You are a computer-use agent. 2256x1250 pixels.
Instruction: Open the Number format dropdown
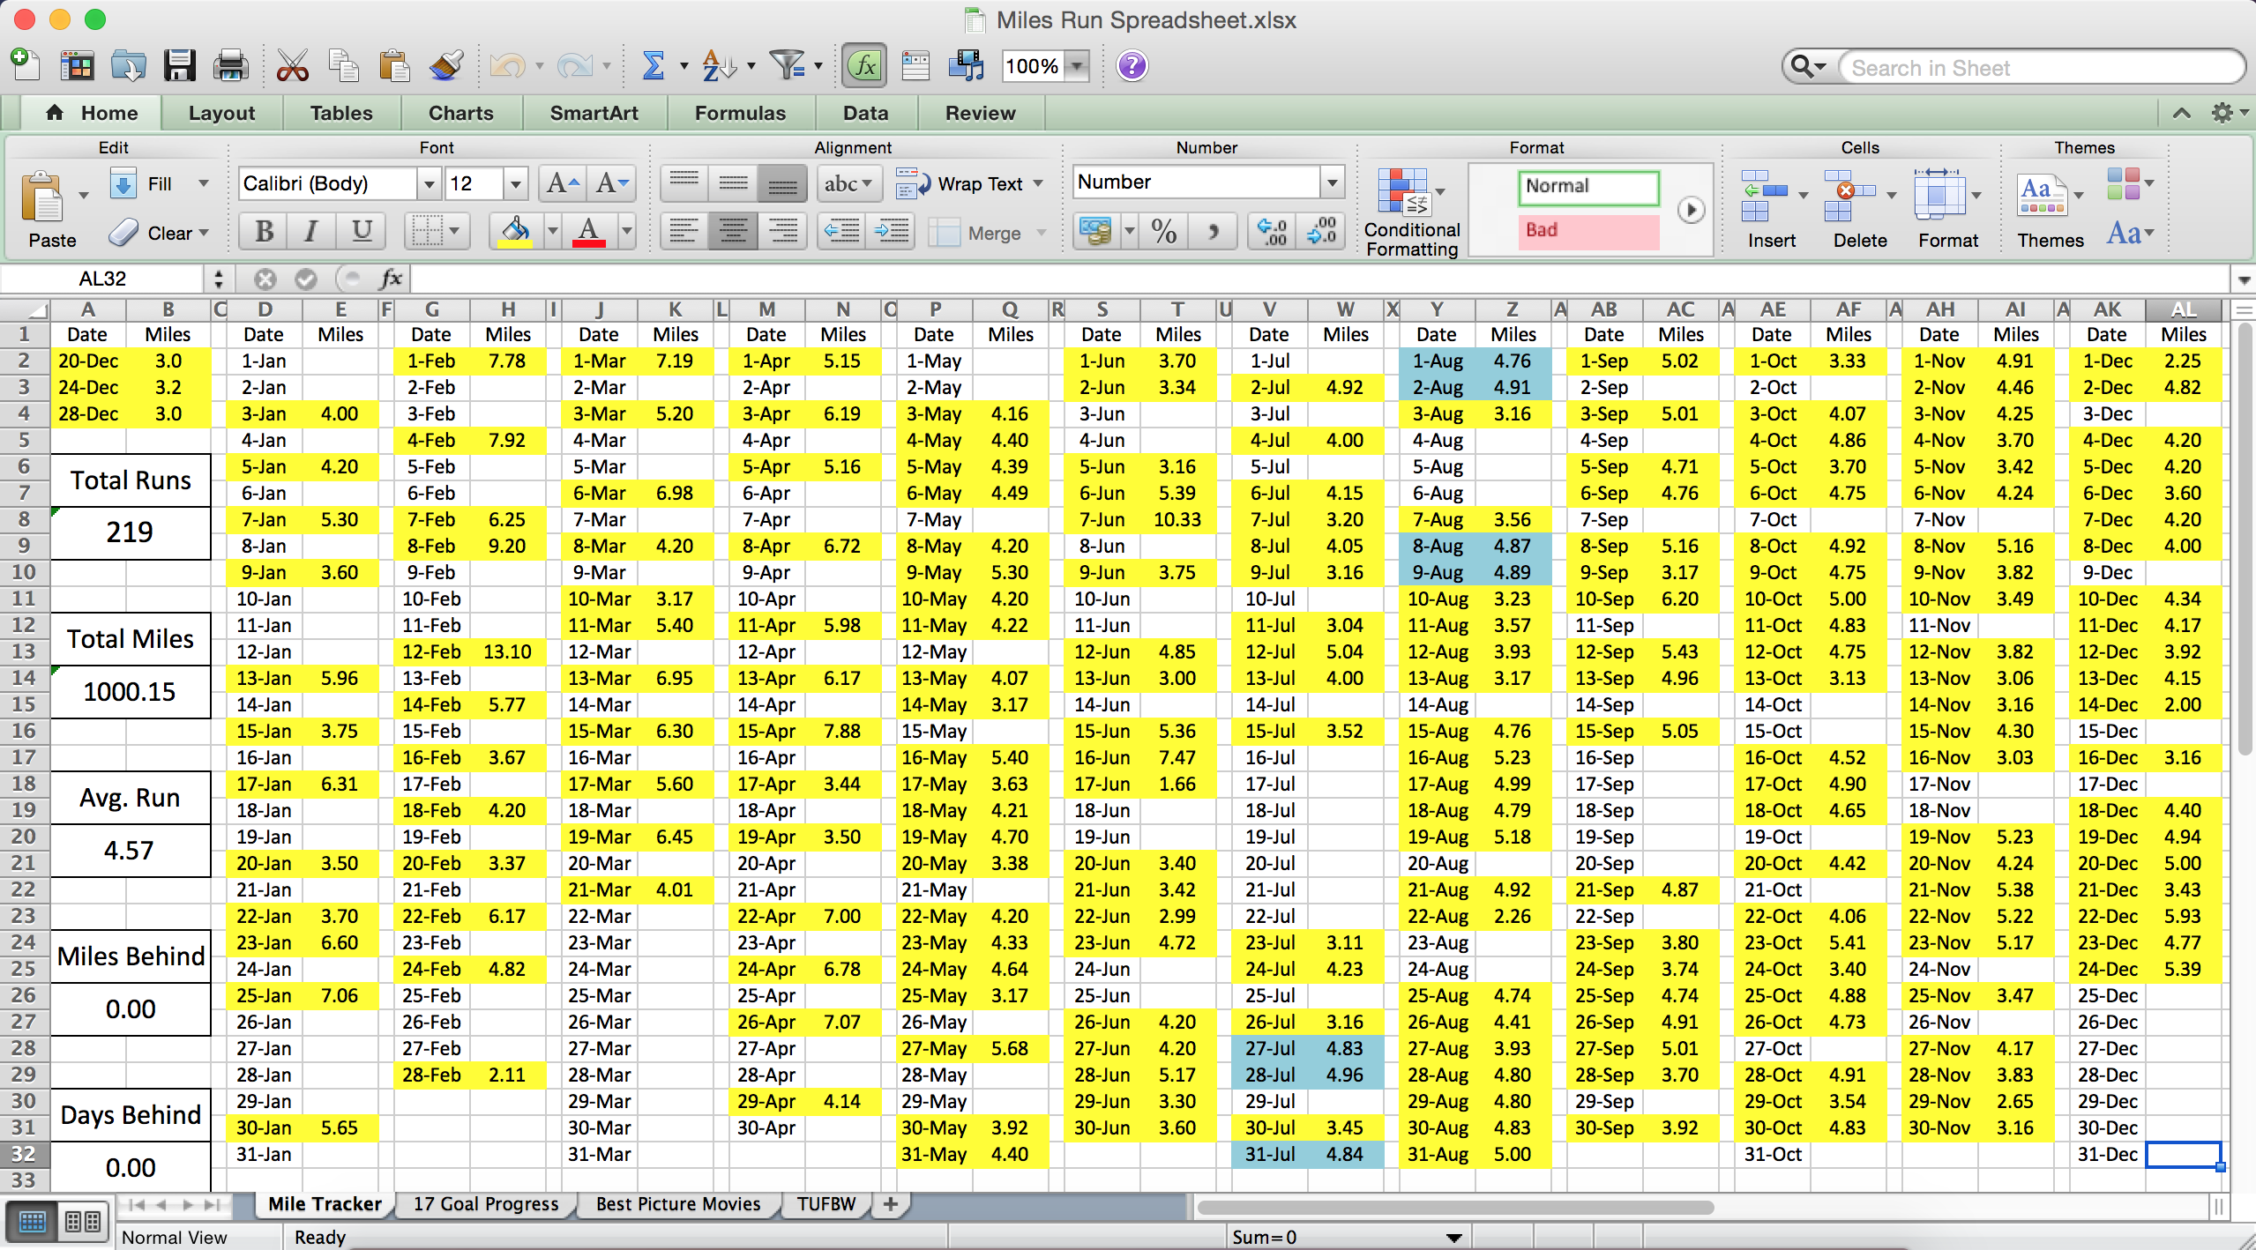(1332, 182)
